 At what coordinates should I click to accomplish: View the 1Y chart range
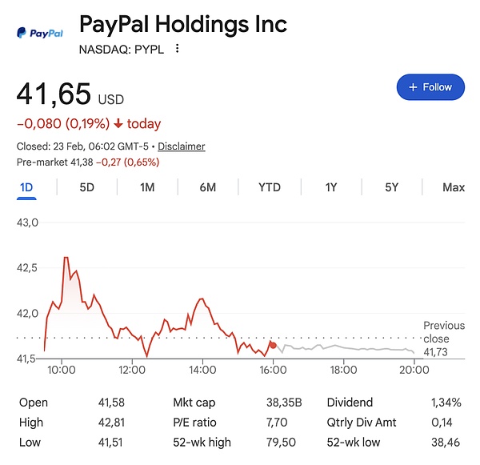[x=330, y=187]
